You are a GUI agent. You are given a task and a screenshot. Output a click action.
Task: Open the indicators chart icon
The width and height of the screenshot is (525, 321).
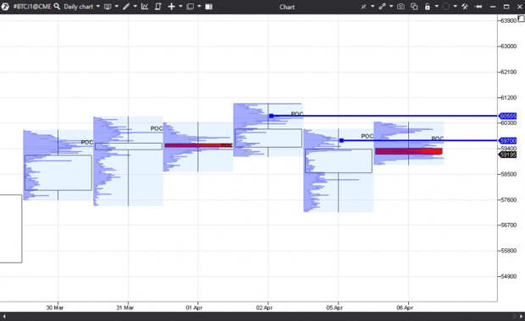point(145,7)
